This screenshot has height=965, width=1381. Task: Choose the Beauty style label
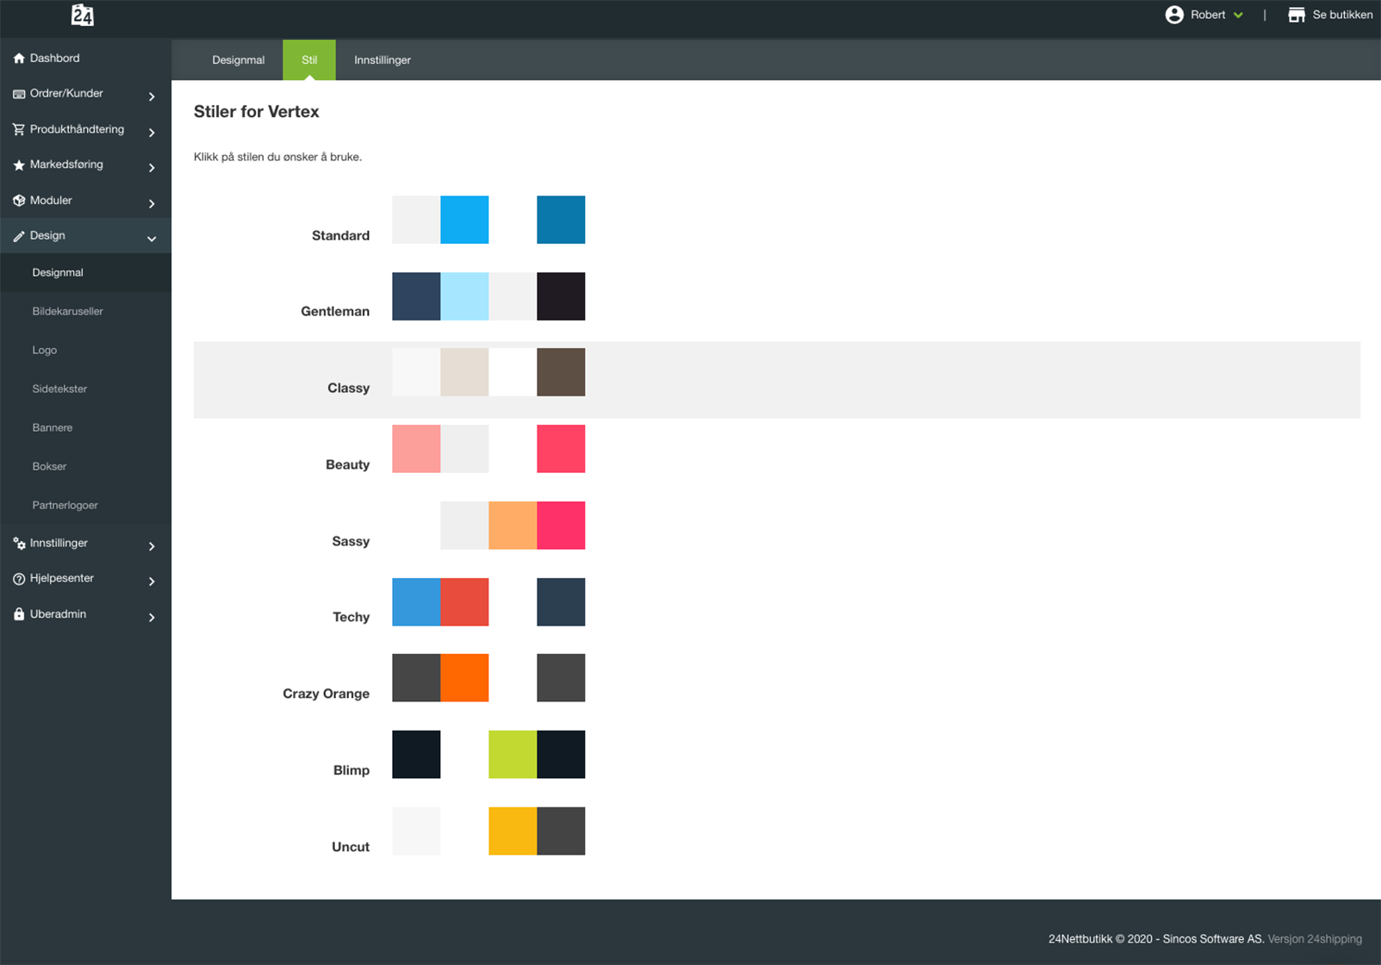[x=347, y=464]
